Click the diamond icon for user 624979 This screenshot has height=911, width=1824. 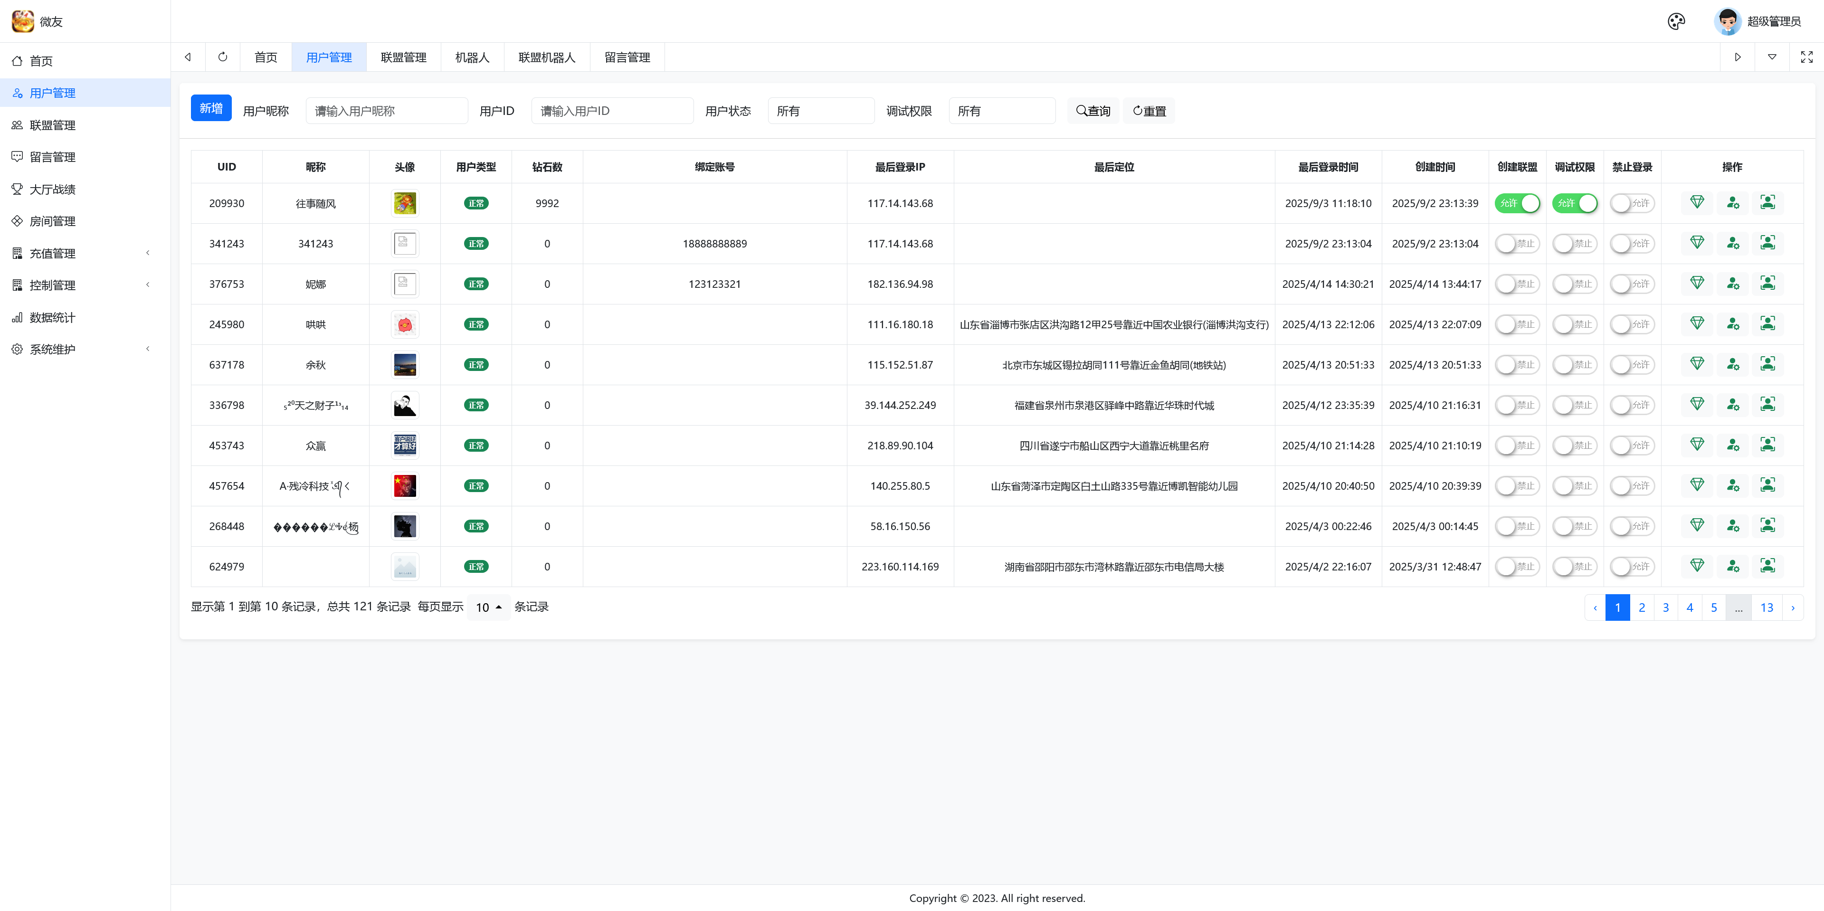[1697, 566]
